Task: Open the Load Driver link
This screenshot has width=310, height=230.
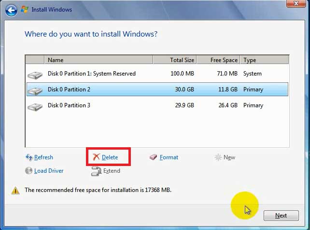Action: click(x=49, y=171)
